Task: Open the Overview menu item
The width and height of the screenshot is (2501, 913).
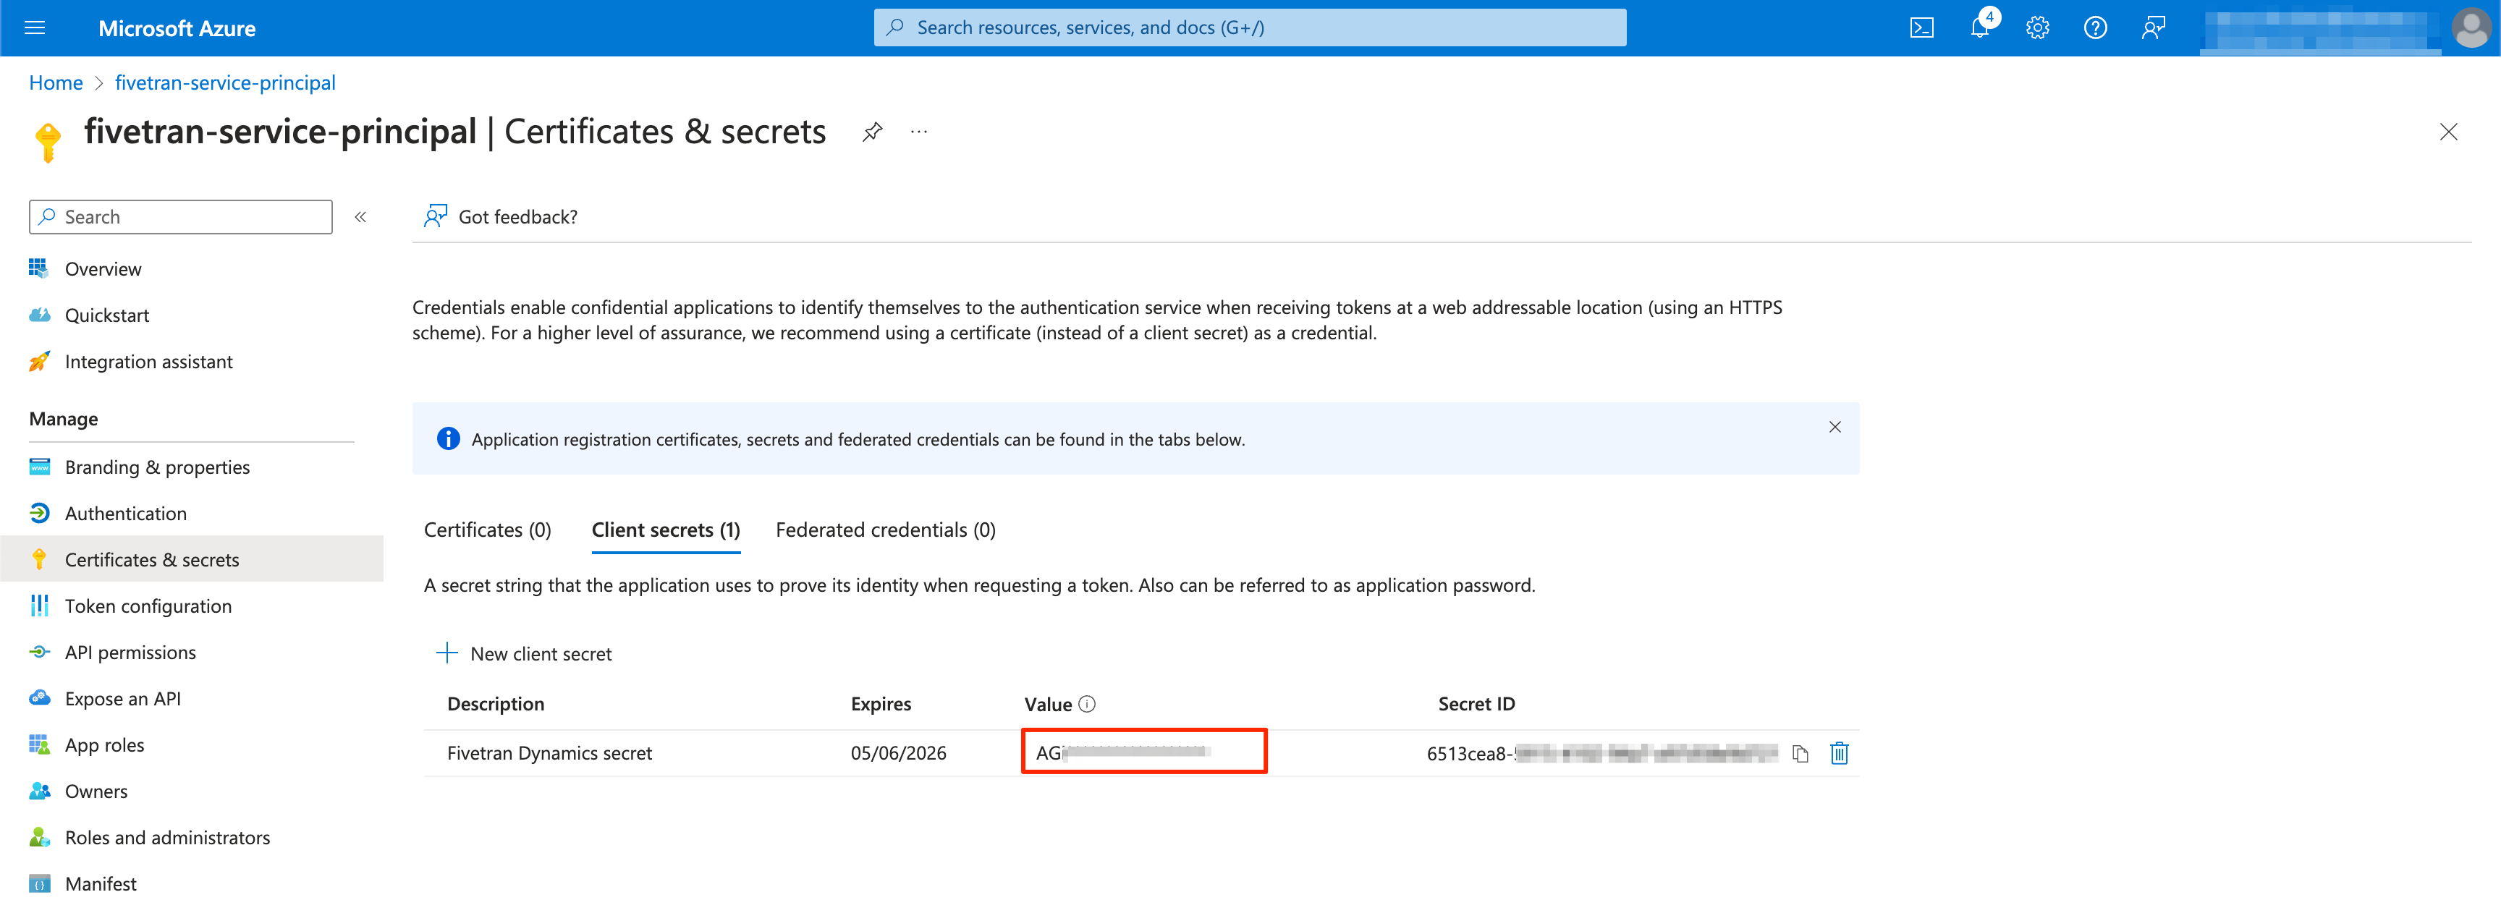Action: coord(103,268)
